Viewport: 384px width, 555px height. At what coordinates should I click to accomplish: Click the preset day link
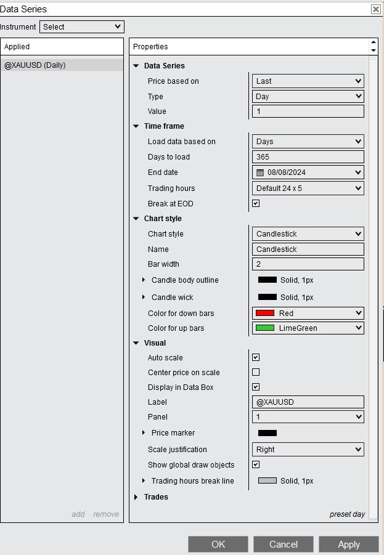point(347,514)
